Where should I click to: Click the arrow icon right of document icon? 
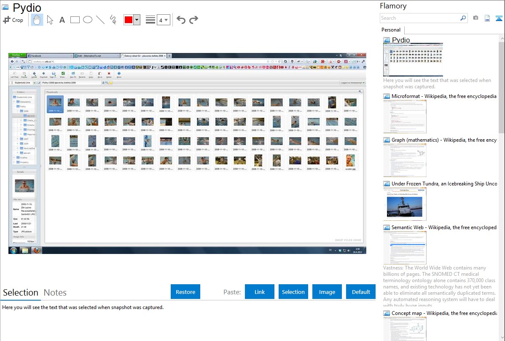(x=499, y=18)
